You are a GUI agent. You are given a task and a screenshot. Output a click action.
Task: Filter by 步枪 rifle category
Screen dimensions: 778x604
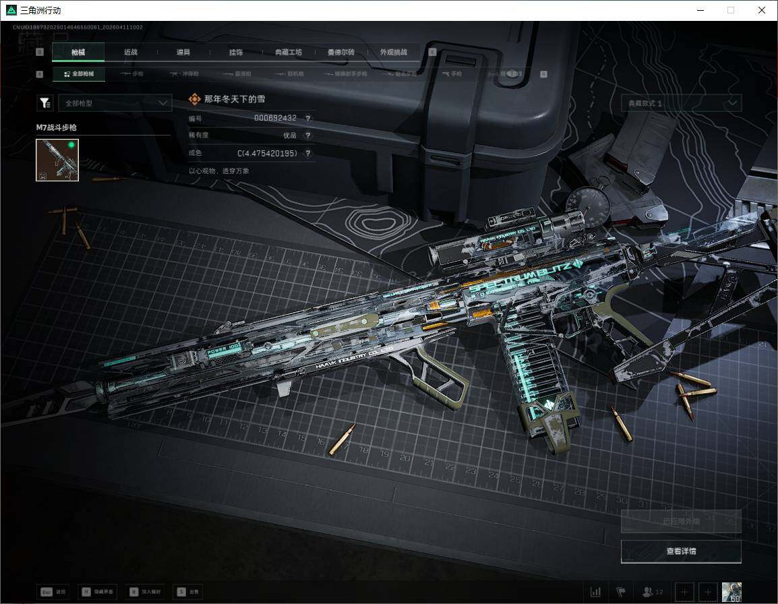[131, 74]
